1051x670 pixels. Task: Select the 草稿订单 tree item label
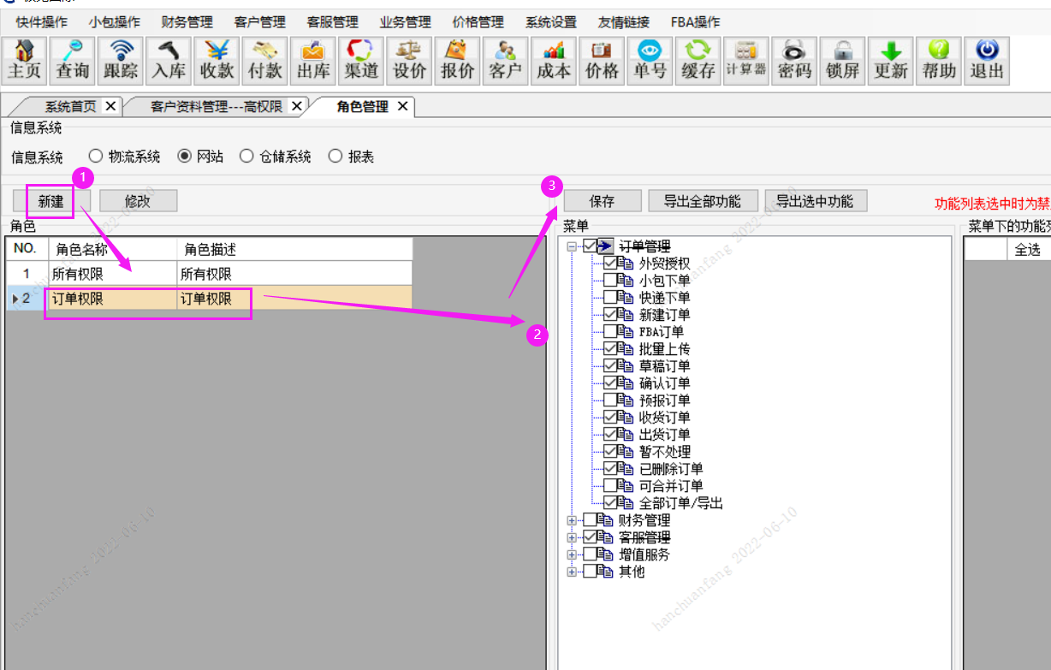point(664,366)
